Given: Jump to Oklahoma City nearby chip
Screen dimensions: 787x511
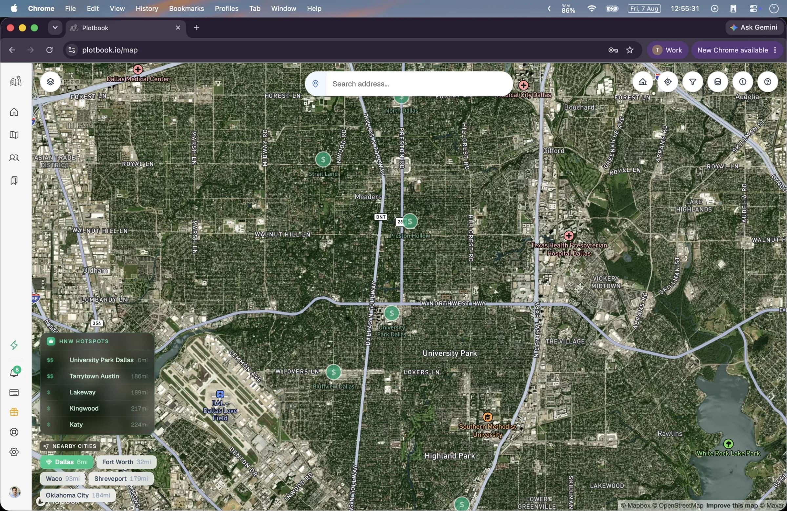Looking at the screenshot, I should pos(78,495).
